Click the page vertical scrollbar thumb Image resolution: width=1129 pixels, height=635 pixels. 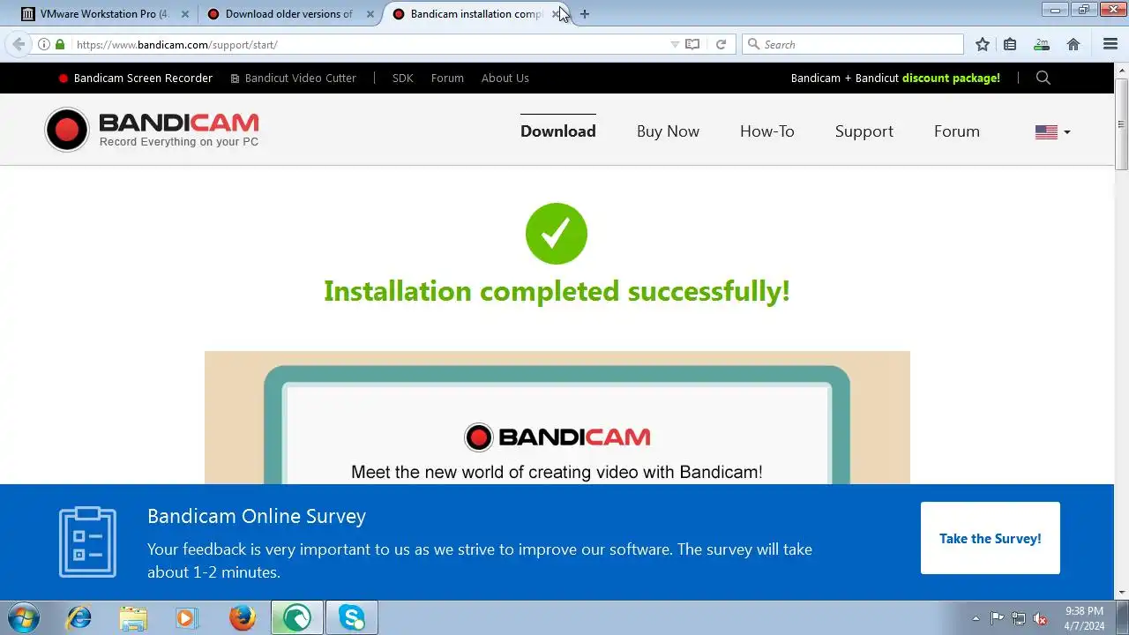[1122, 123]
